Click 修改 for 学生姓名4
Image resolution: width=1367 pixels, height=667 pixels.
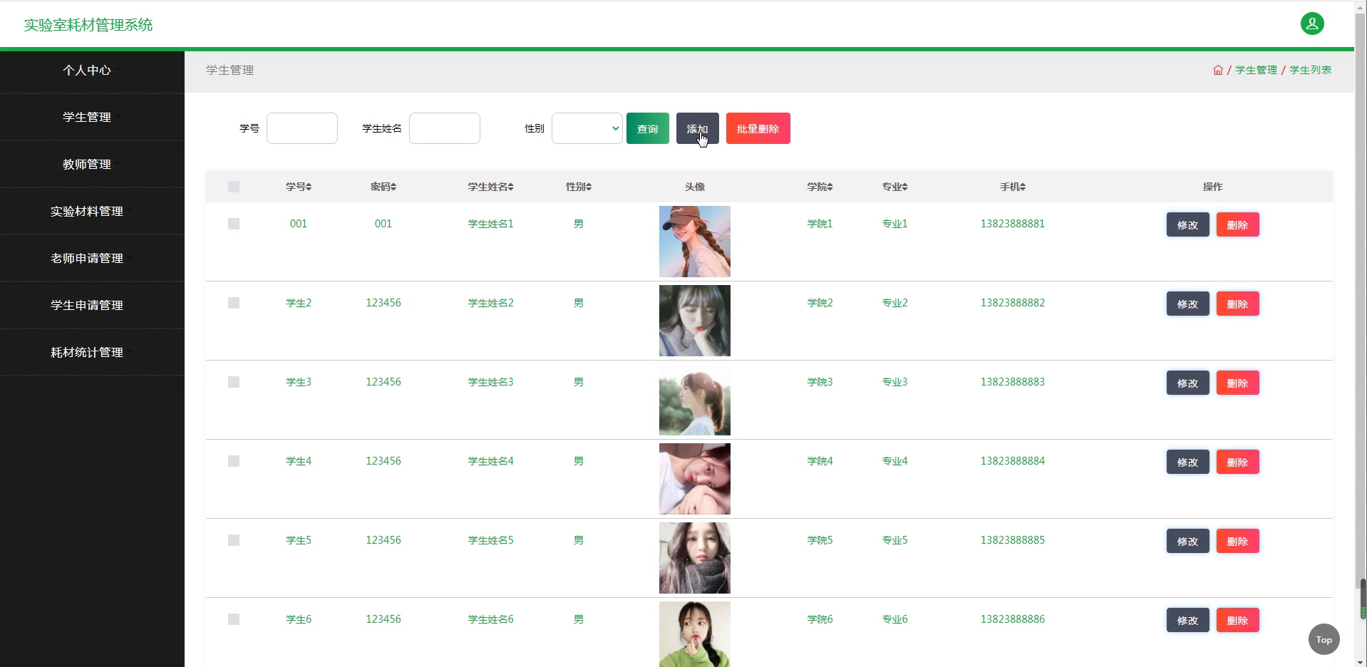pos(1188,462)
